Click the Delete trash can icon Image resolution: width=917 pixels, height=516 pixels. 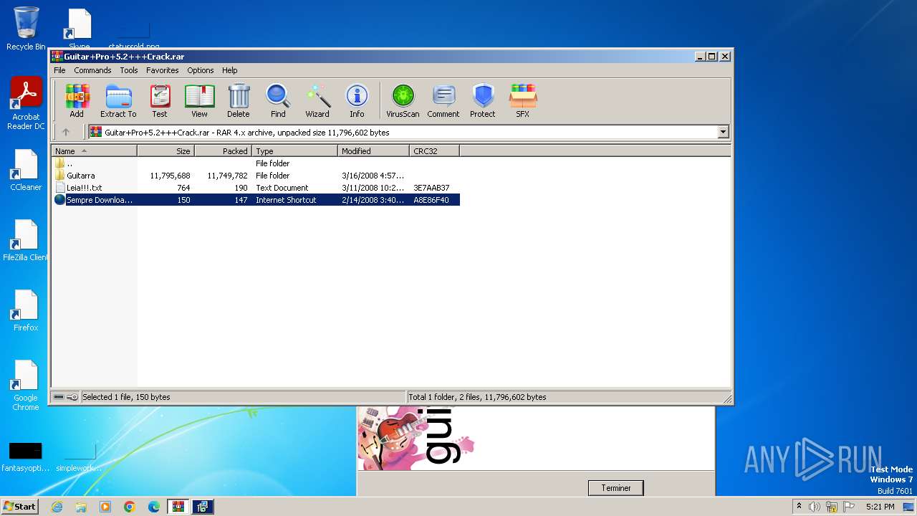coord(239,101)
